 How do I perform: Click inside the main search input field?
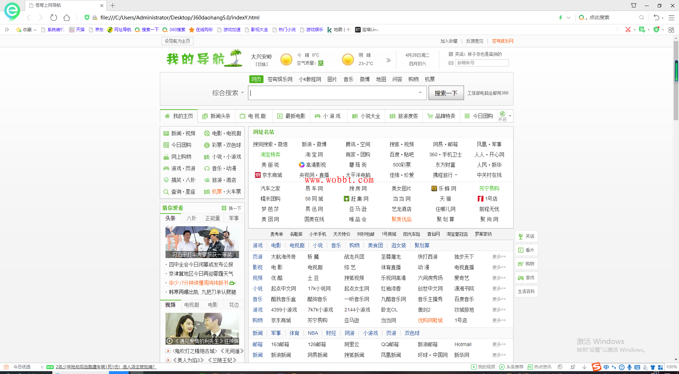tap(336, 93)
